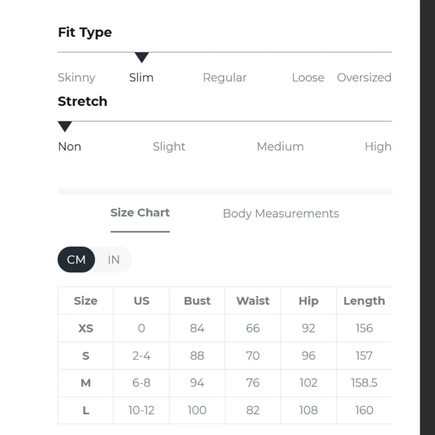The width and height of the screenshot is (435, 435).
Task: Click the M size row label
Action: point(86,383)
